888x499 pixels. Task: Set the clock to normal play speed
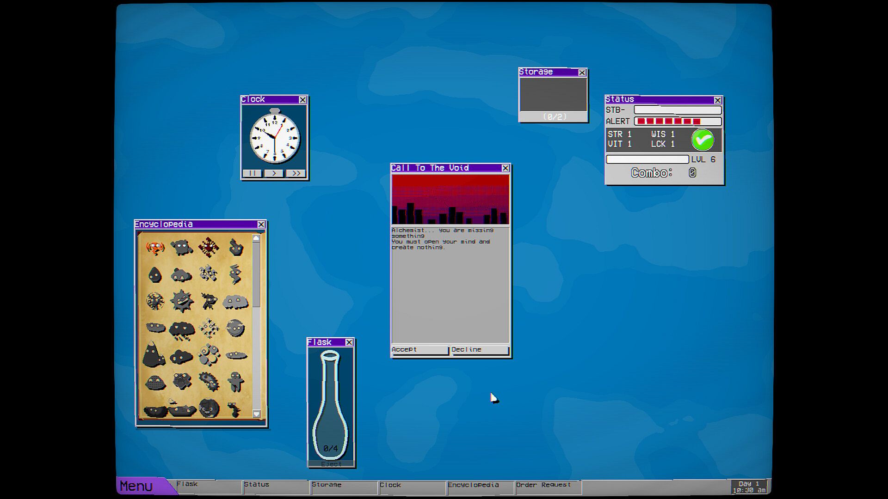pyautogui.click(x=274, y=173)
